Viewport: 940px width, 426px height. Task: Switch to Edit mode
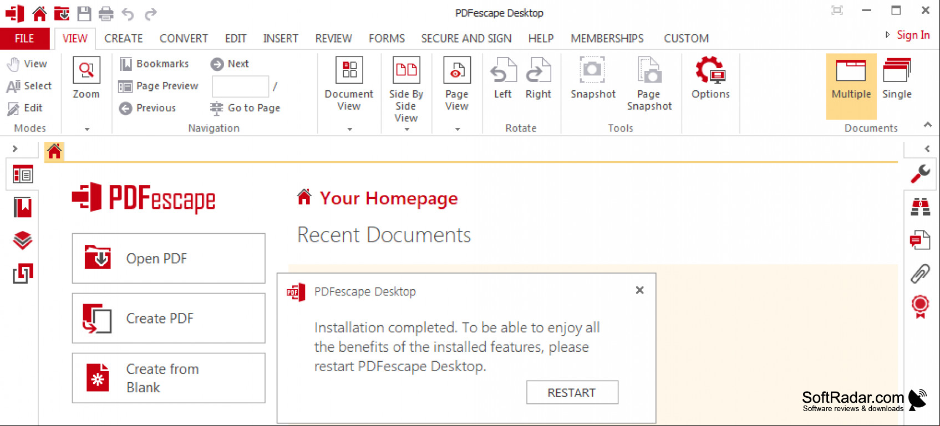pyautogui.click(x=25, y=109)
